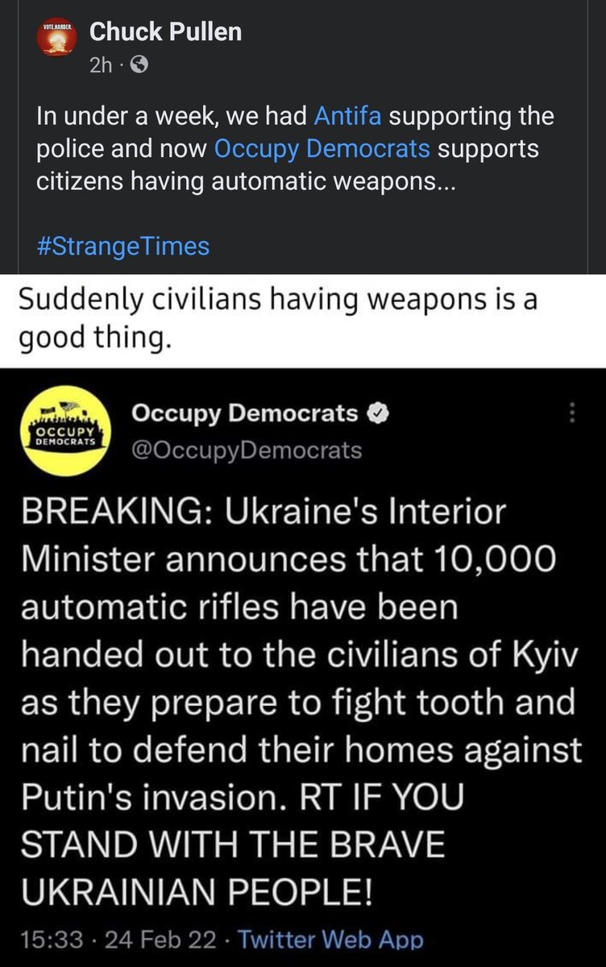
Task: Open the Twitter Web App source link
Action: (330, 939)
